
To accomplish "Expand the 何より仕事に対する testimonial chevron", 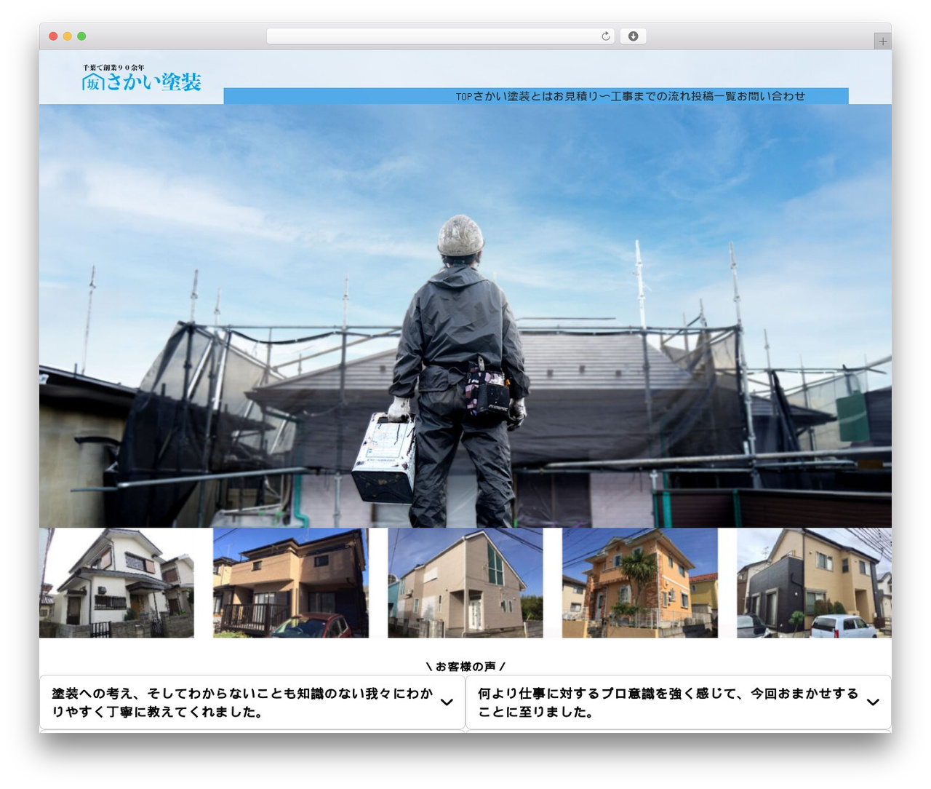I will click(x=873, y=702).
